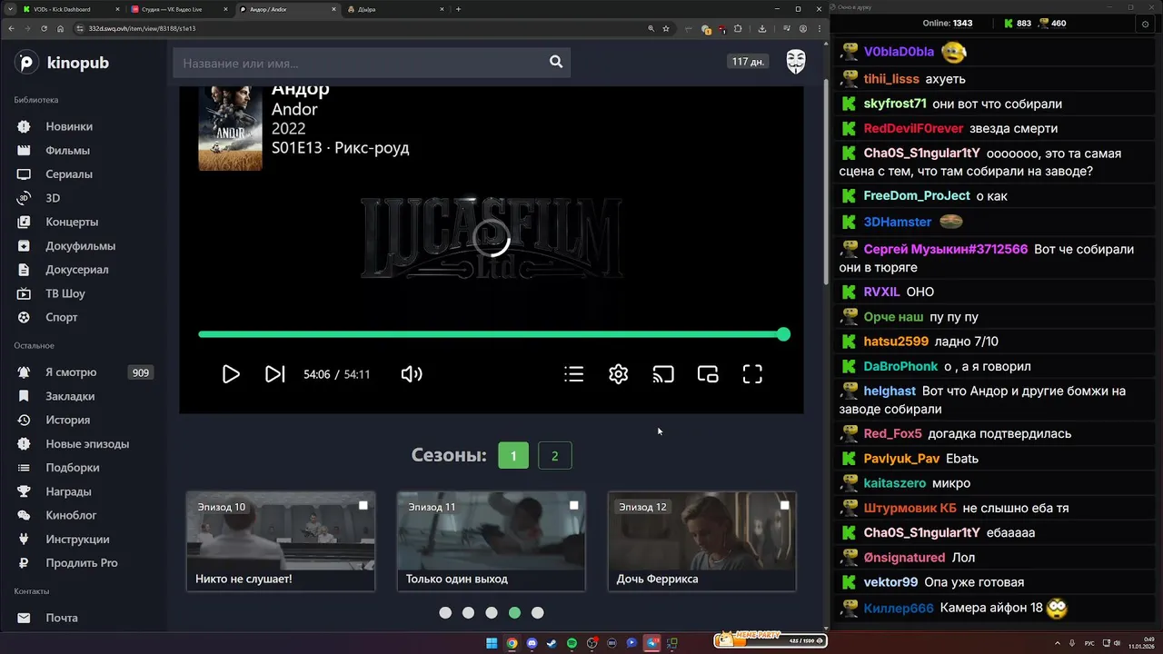
Task: Click the 117 дн. subscription badge
Action: point(749,62)
